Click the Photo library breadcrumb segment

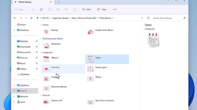coord(105,18)
